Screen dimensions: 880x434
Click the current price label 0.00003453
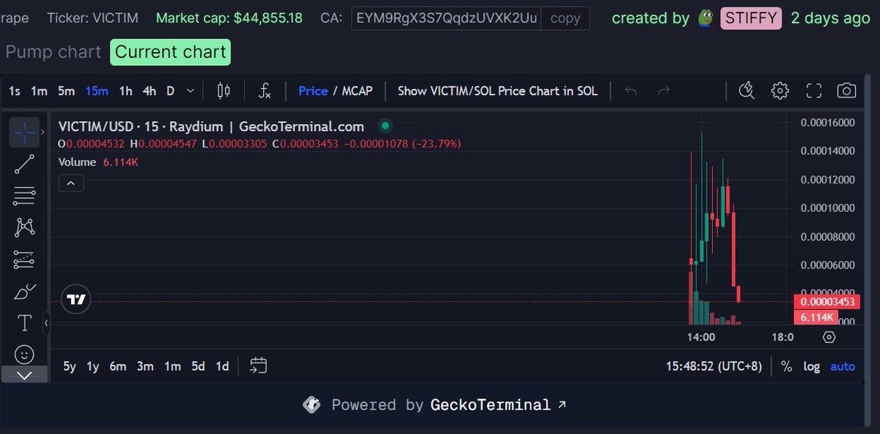827,302
